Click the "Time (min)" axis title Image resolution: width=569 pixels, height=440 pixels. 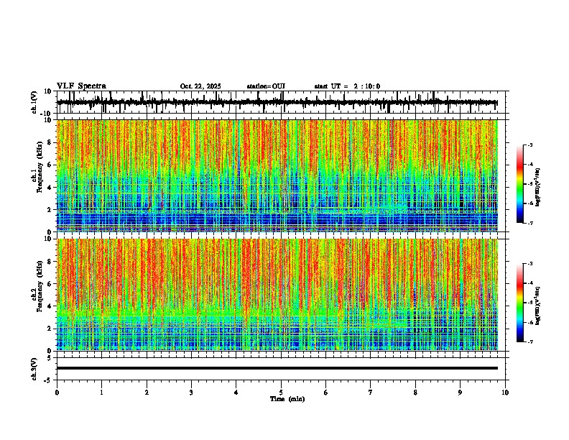click(x=287, y=399)
